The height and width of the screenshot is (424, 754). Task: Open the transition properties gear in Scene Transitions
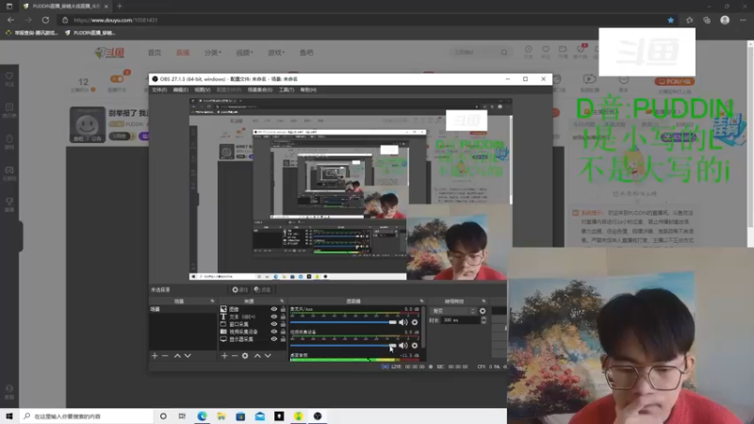(483, 311)
